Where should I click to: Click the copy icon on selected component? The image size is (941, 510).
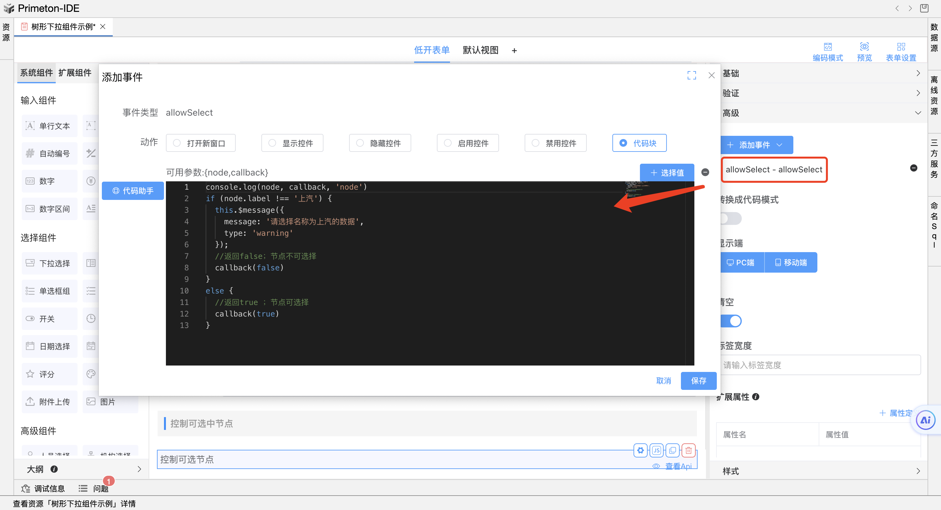[x=672, y=450]
